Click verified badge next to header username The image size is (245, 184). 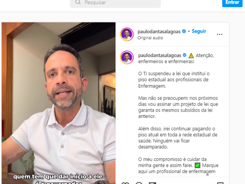(x=184, y=31)
